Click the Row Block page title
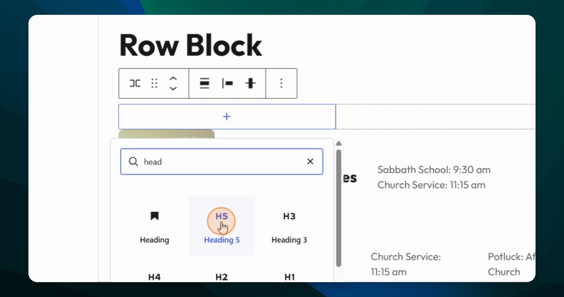Image resolution: width=564 pixels, height=297 pixels. pos(190,45)
